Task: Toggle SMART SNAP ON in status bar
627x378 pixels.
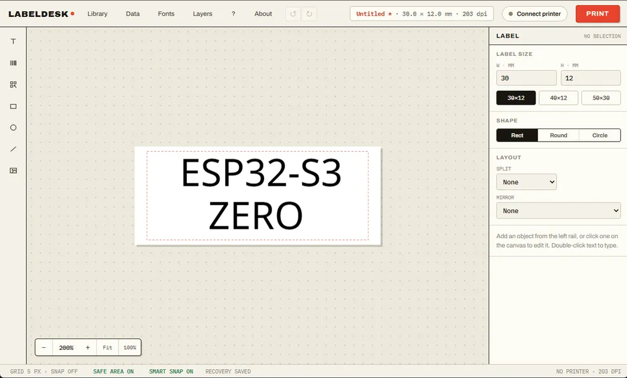Action: (x=171, y=372)
